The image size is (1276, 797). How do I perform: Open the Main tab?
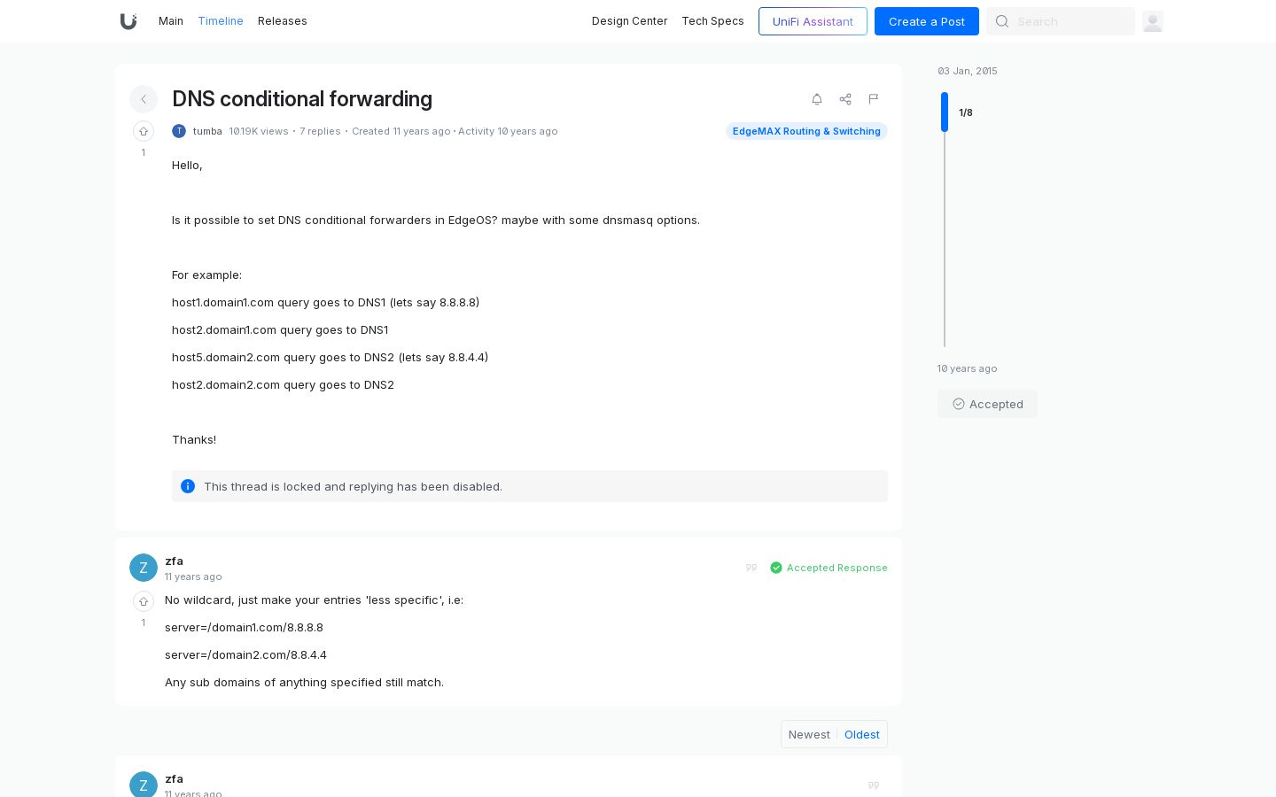coord(171,21)
